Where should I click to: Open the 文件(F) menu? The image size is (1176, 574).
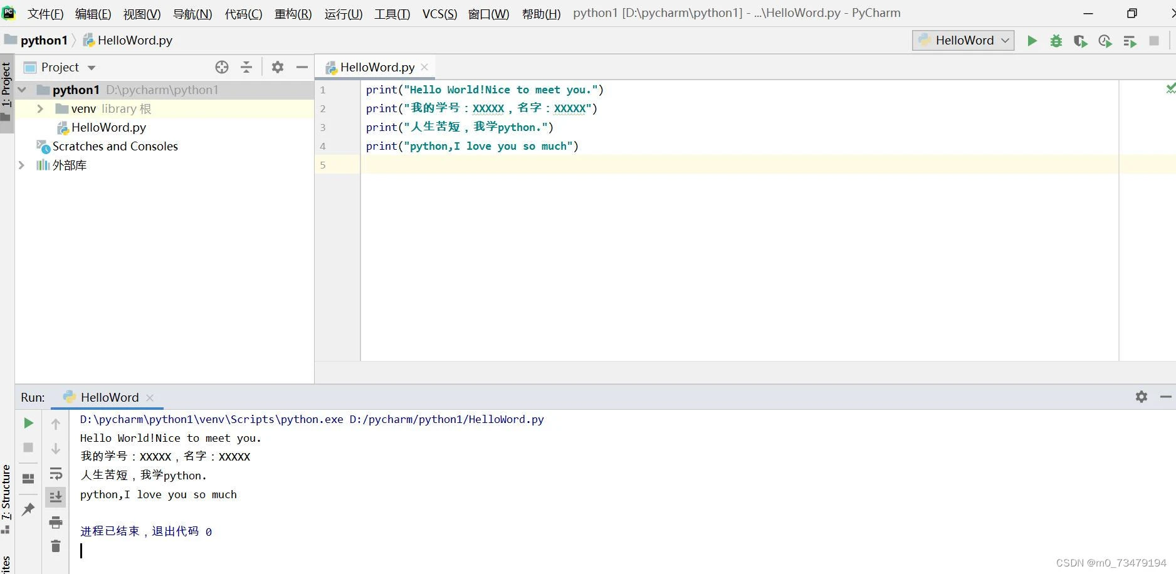pos(45,14)
